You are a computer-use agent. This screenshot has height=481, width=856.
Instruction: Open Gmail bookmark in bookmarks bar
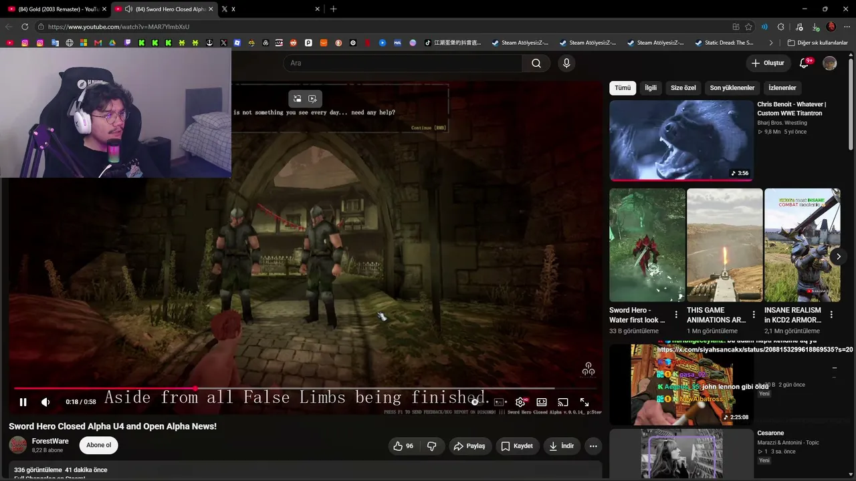[98, 43]
